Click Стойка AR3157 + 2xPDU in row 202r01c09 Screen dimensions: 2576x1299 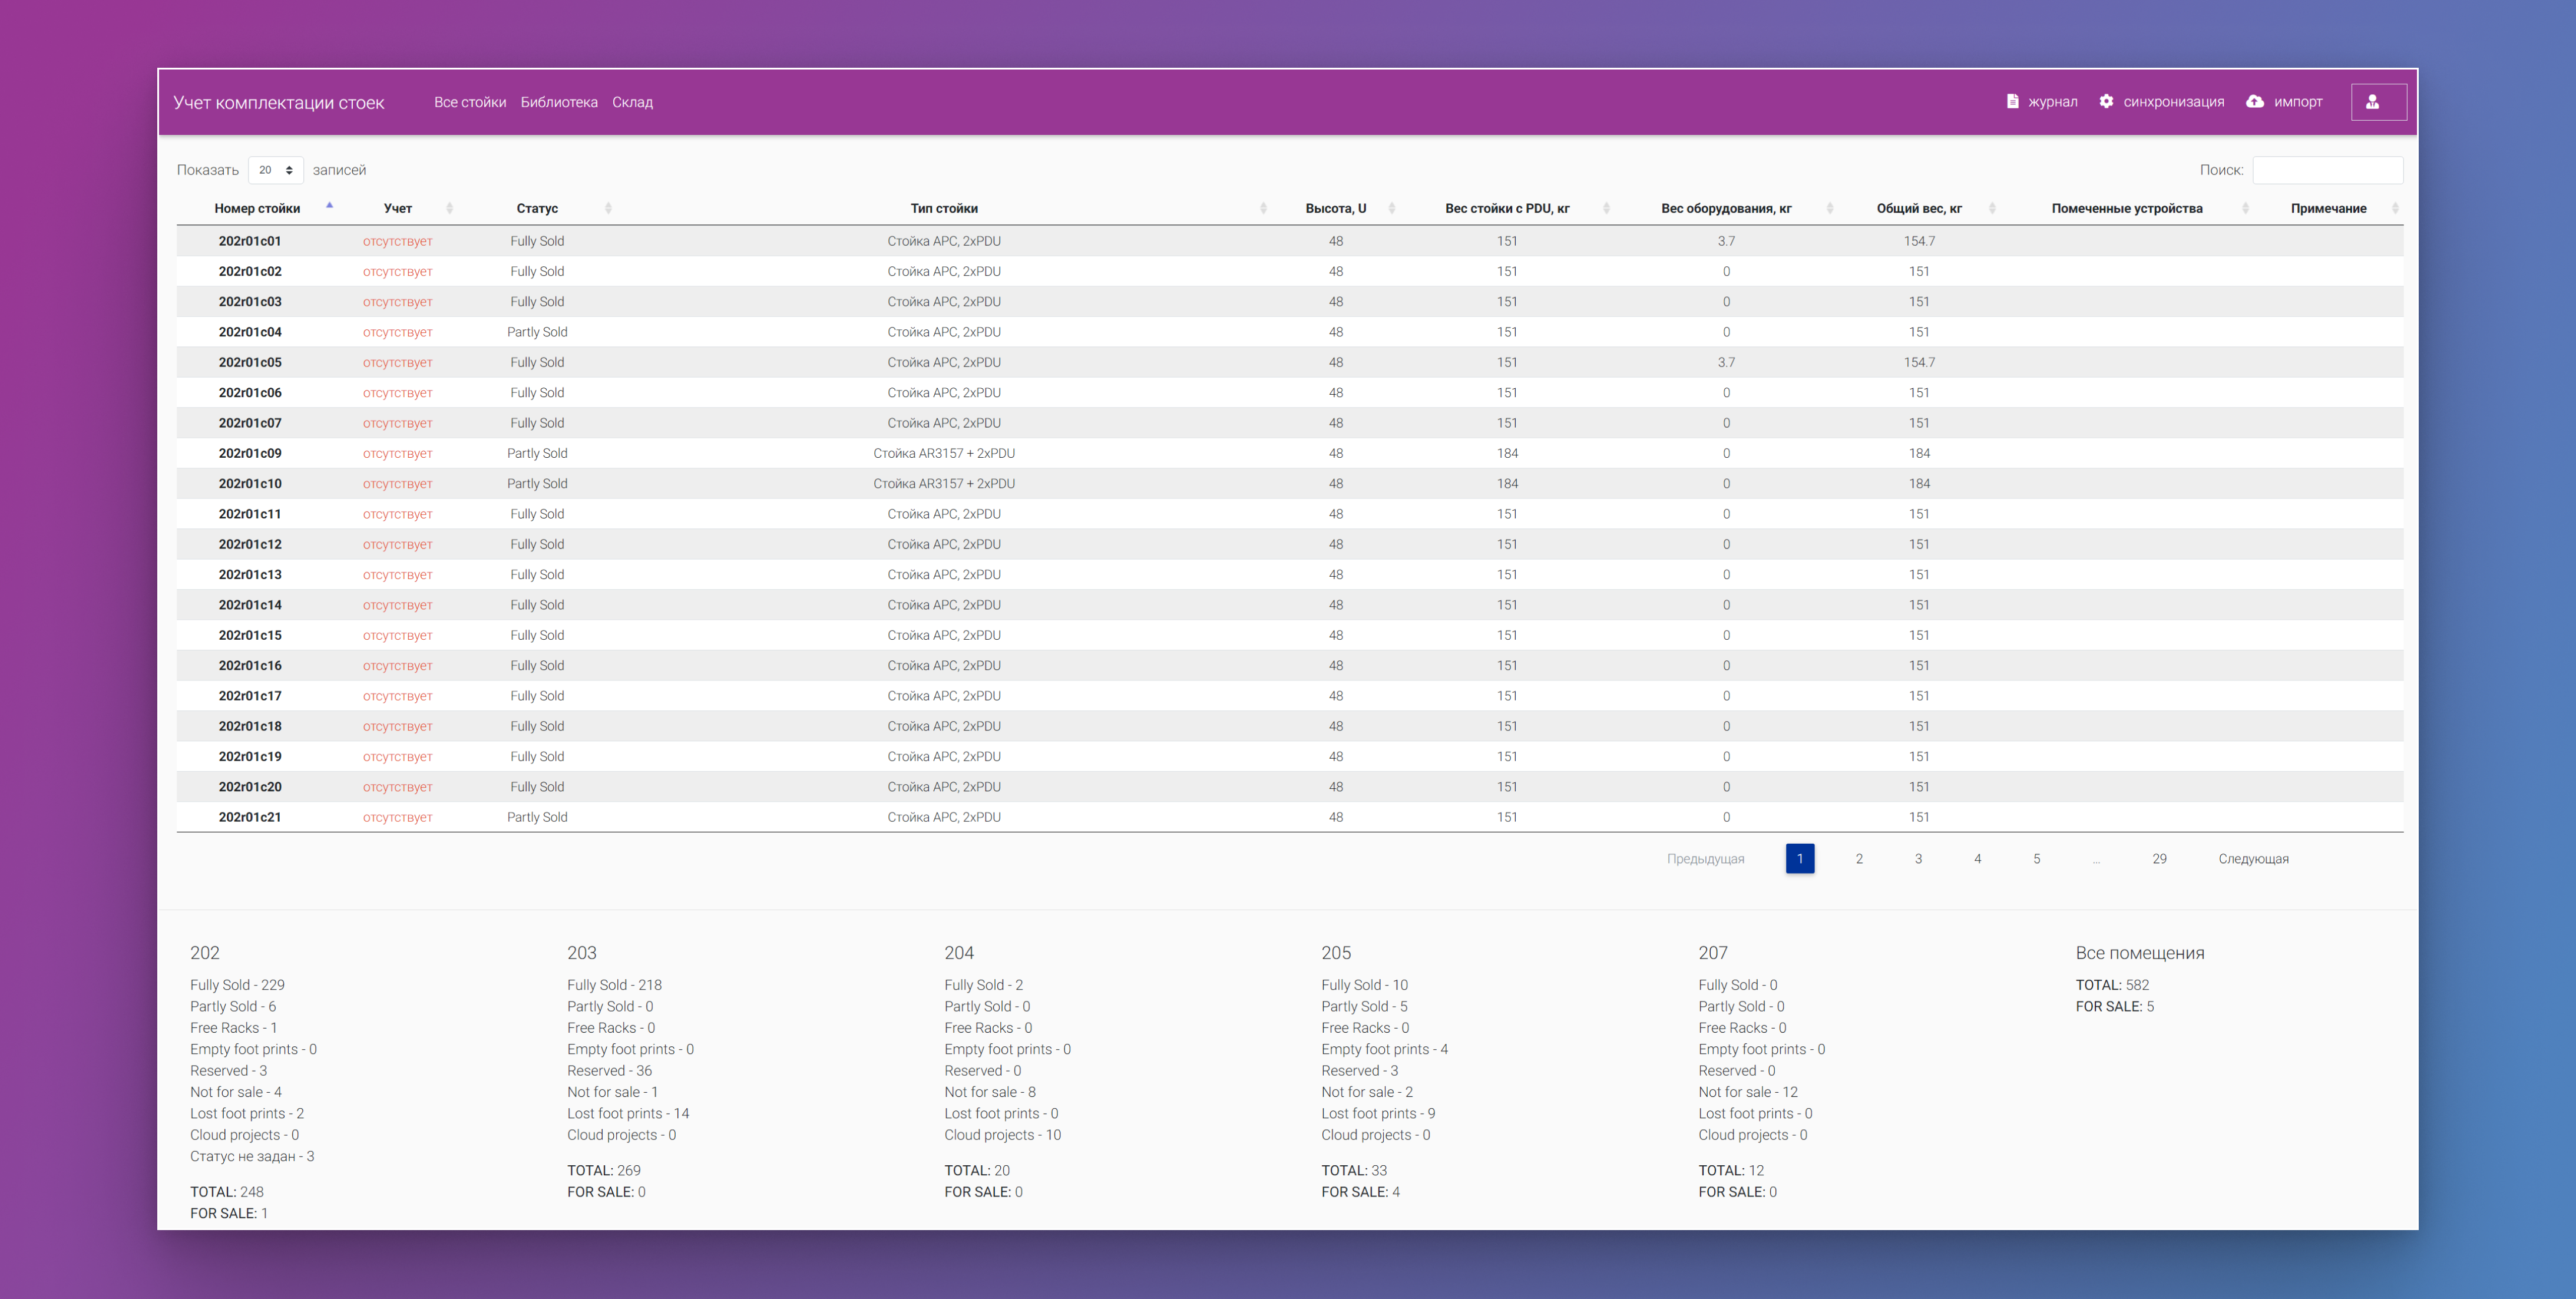[944, 453]
